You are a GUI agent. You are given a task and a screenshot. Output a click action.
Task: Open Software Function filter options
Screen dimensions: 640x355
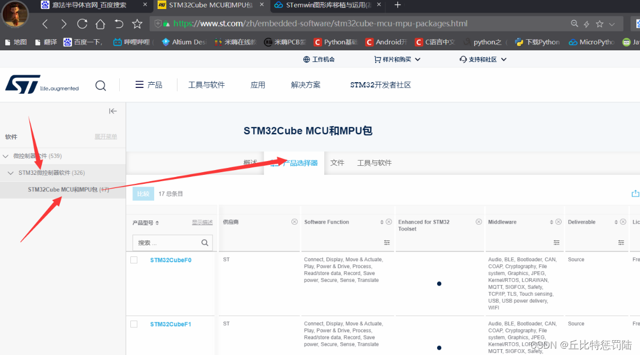point(387,243)
